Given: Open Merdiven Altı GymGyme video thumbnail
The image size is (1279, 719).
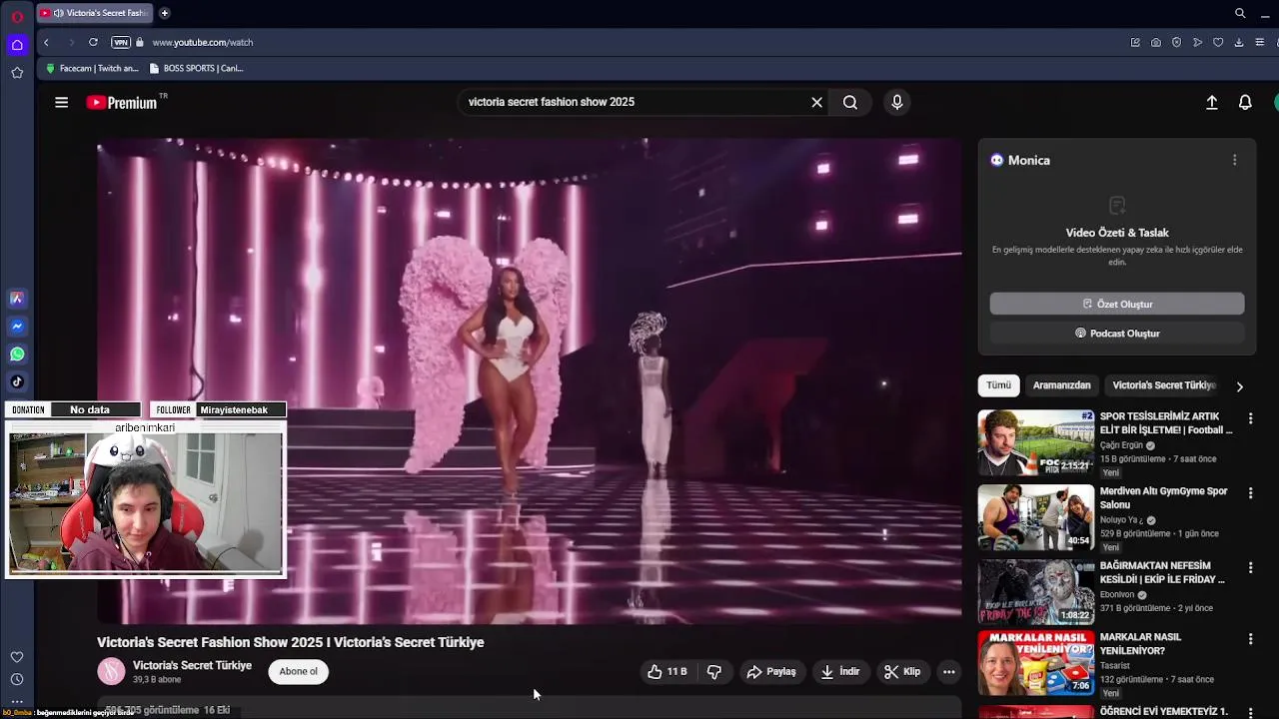Looking at the screenshot, I should (1036, 517).
